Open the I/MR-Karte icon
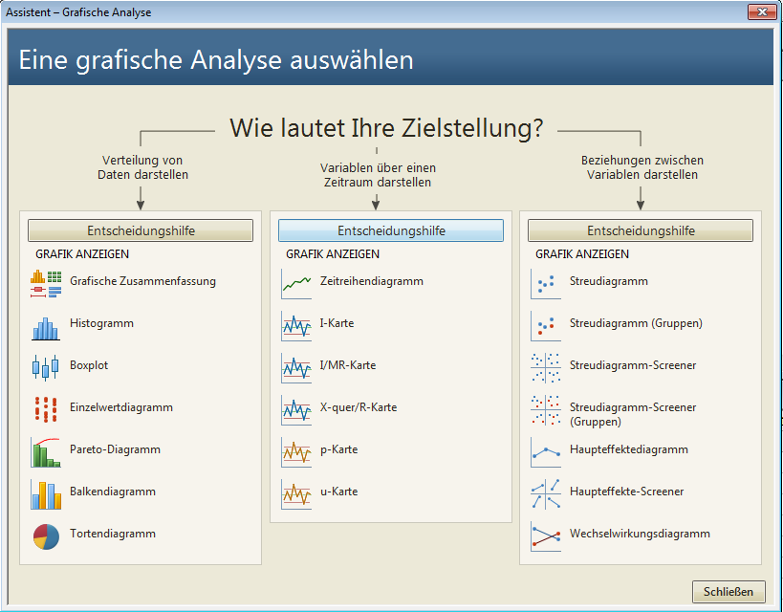This screenshot has width=783, height=612. 296,368
